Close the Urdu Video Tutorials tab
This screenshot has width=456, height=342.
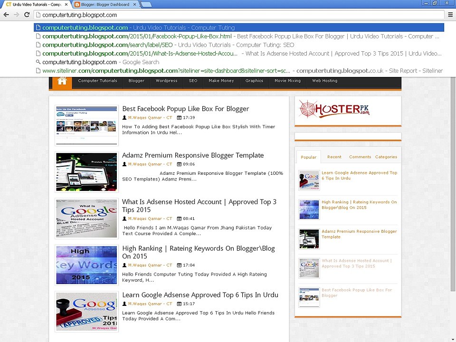[66, 4]
